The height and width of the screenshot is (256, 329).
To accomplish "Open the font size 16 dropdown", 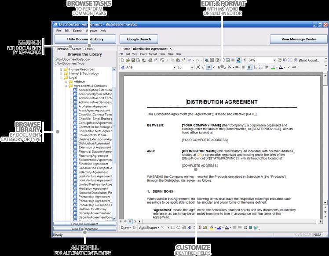I will coord(192,67).
